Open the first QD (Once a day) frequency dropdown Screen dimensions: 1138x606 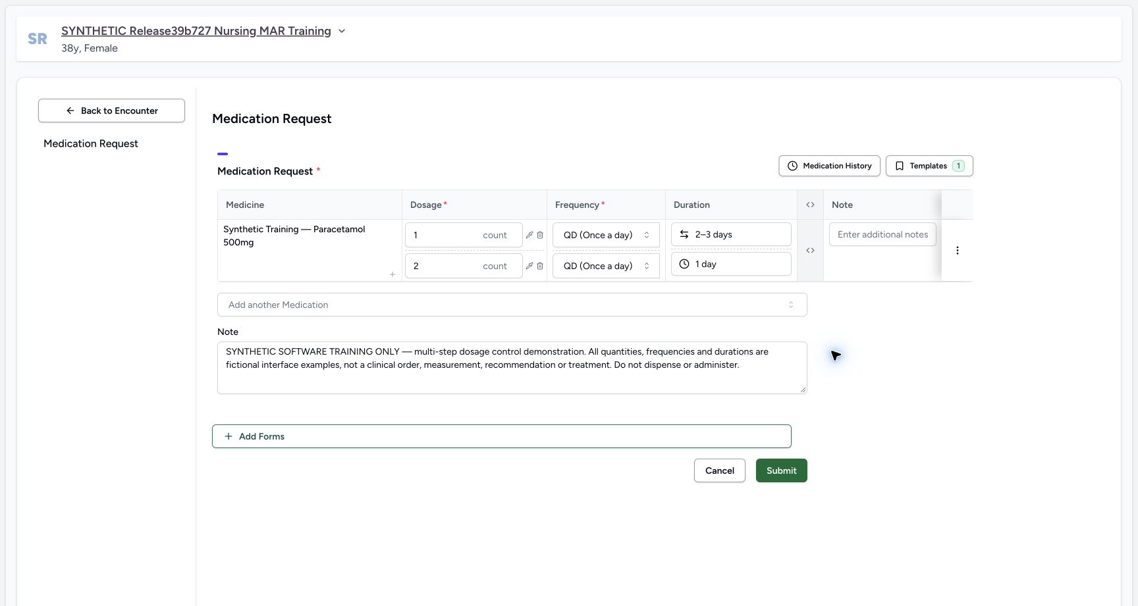(606, 235)
